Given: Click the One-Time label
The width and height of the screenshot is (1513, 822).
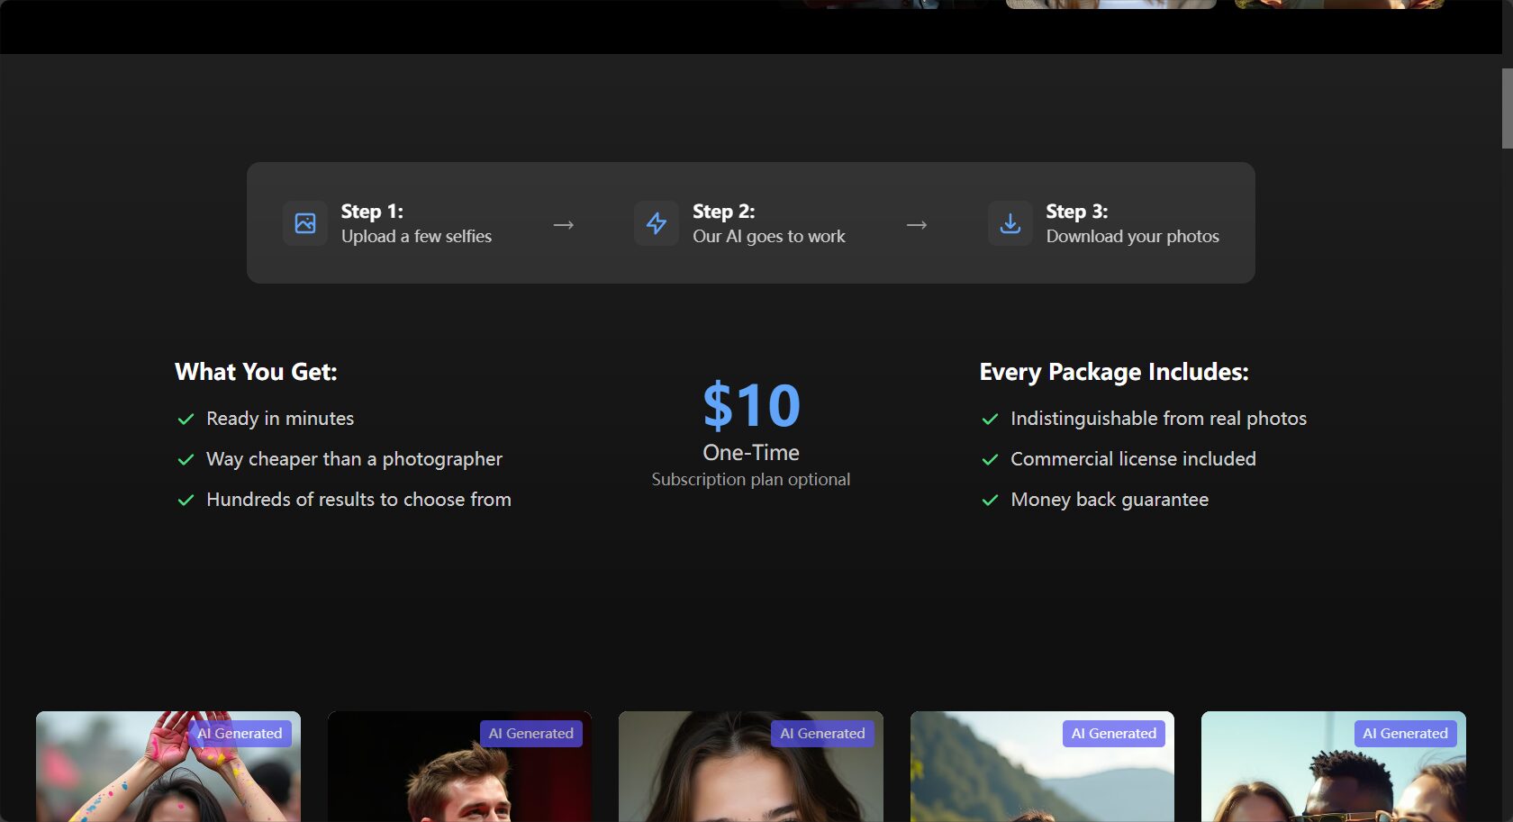Looking at the screenshot, I should [751, 453].
